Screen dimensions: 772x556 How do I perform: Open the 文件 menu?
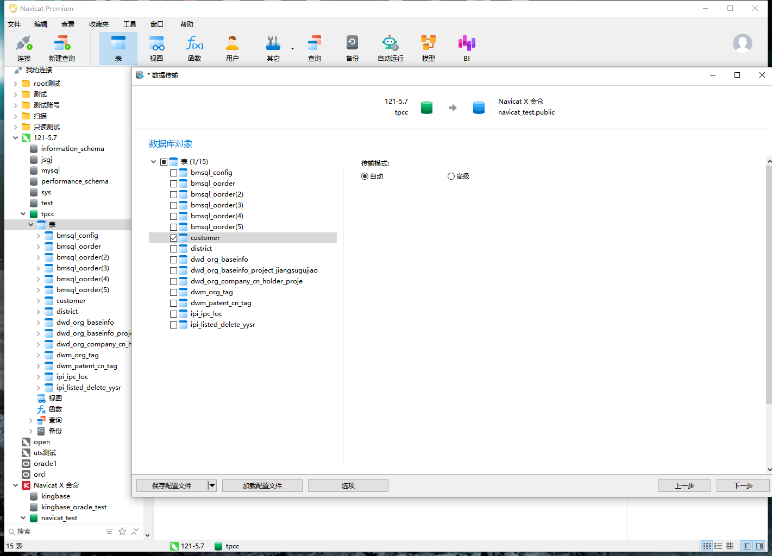[14, 24]
